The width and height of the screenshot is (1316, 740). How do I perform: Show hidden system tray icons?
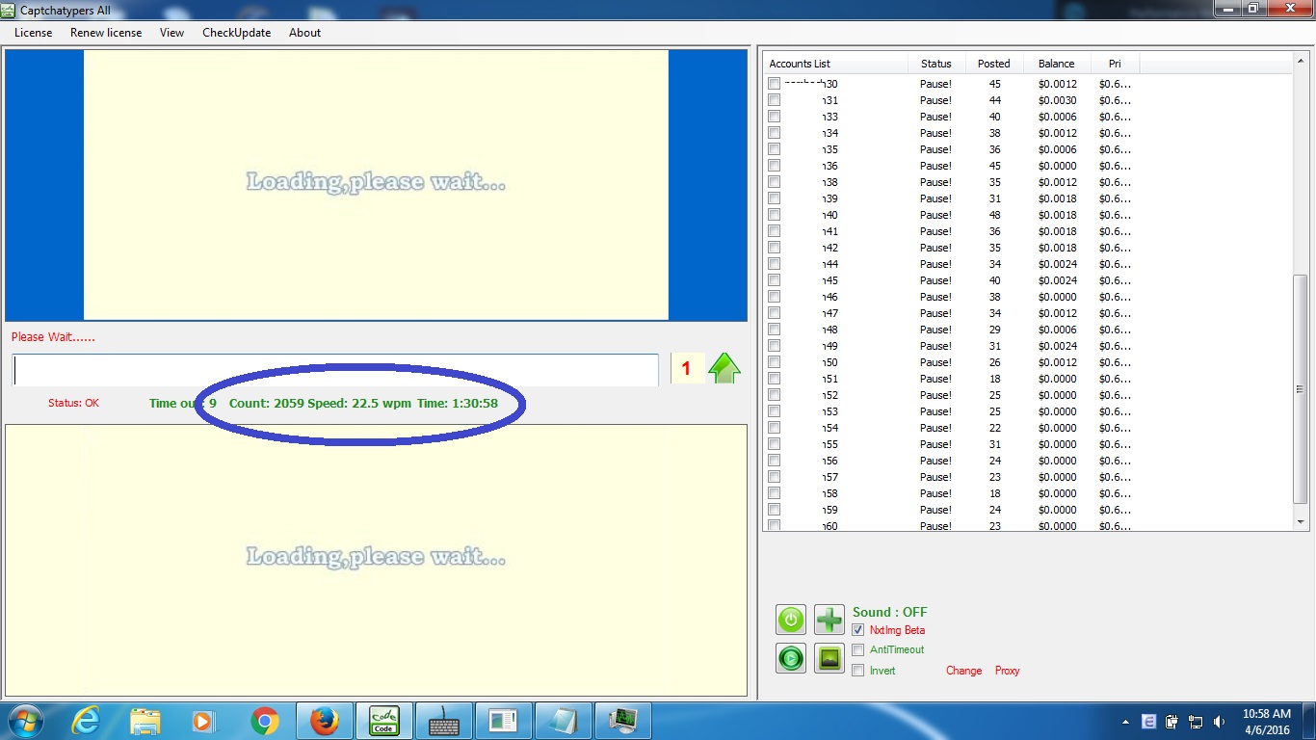pyautogui.click(x=1125, y=722)
